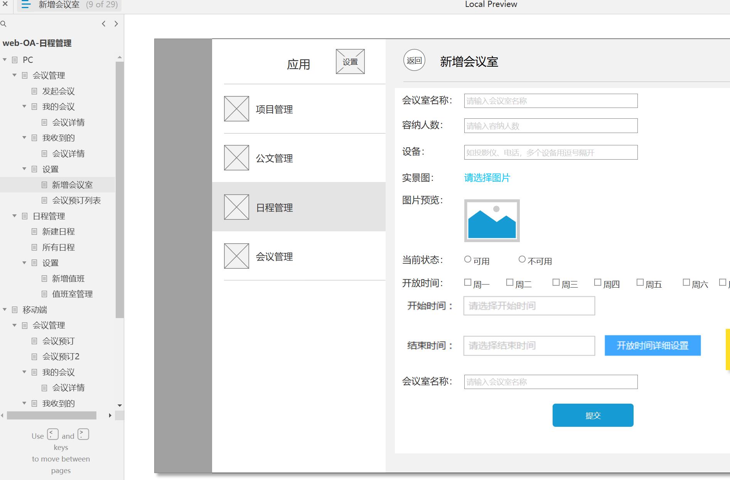Click the sitemap search magnifier icon

point(3,24)
